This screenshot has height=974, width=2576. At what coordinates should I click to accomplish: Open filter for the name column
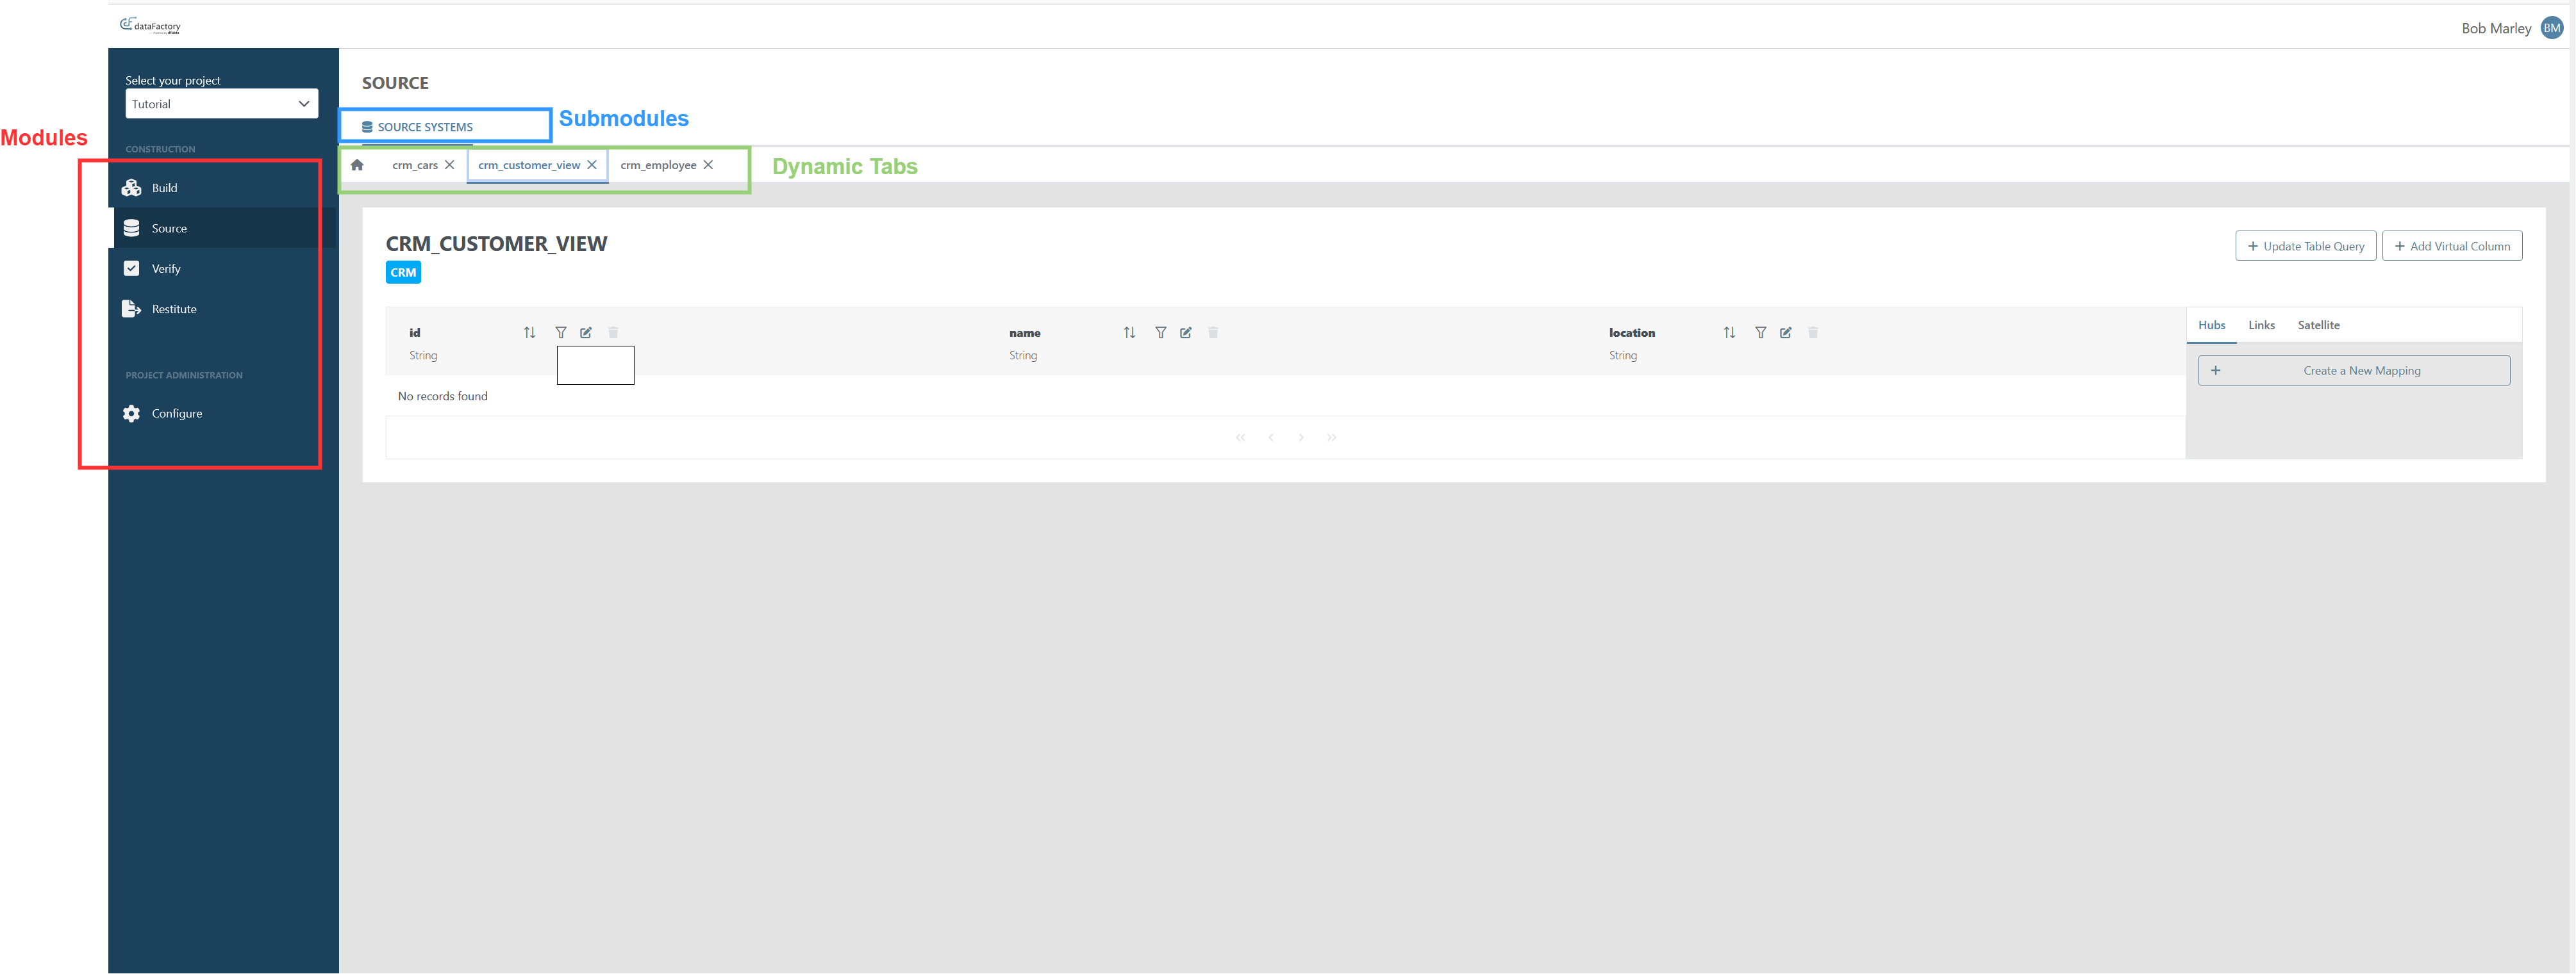1160,332
